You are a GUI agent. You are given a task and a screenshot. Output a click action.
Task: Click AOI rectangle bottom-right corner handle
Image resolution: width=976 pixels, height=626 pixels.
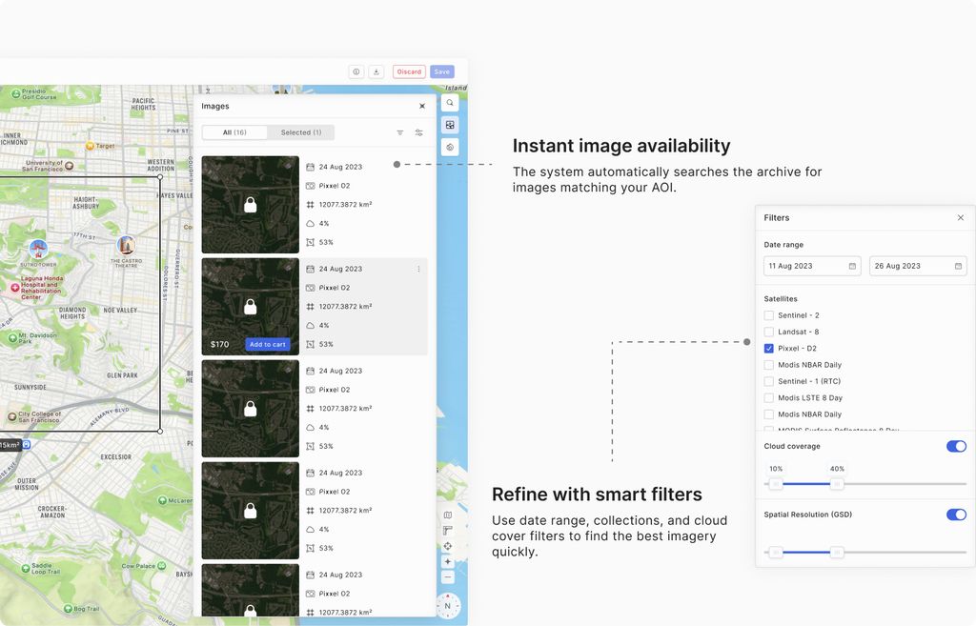(160, 431)
